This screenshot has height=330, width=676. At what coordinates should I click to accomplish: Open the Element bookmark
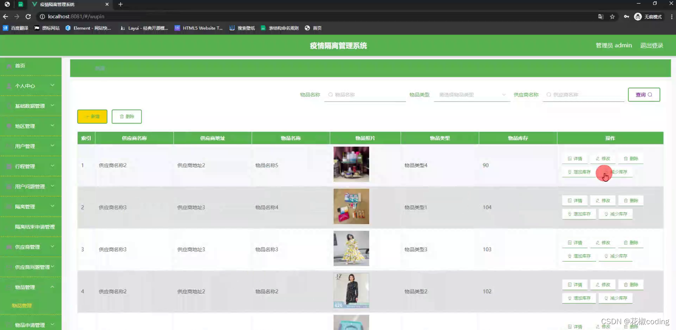pyautogui.click(x=88, y=28)
